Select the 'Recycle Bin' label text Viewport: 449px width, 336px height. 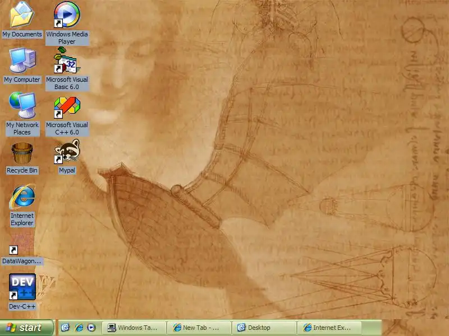[x=22, y=170]
